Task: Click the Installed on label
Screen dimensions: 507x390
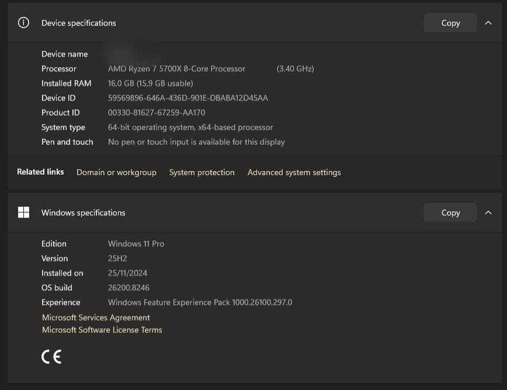Action: (62, 273)
